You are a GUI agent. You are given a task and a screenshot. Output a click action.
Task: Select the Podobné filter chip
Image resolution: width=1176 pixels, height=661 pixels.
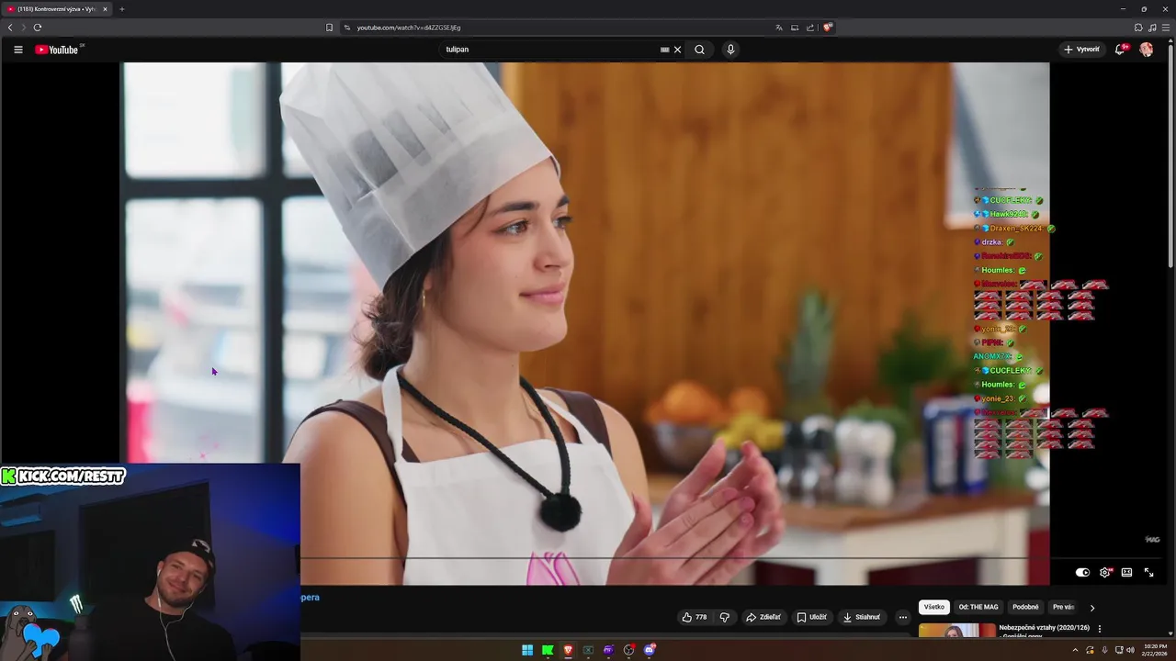[1025, 607]
